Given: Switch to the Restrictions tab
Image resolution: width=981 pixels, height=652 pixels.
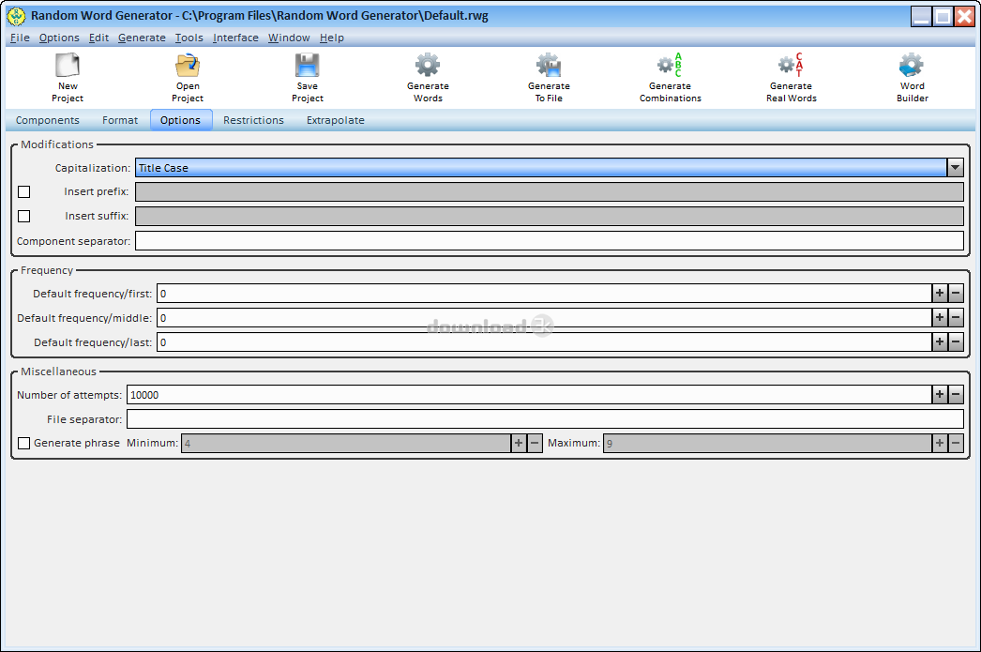Looking at the screenshot, I should pos(253,120).
